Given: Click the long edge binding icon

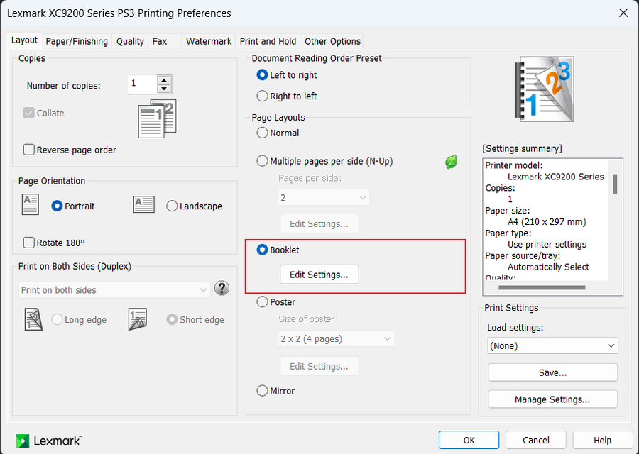Looking at the screenshot, I should [x=33, y=319].
